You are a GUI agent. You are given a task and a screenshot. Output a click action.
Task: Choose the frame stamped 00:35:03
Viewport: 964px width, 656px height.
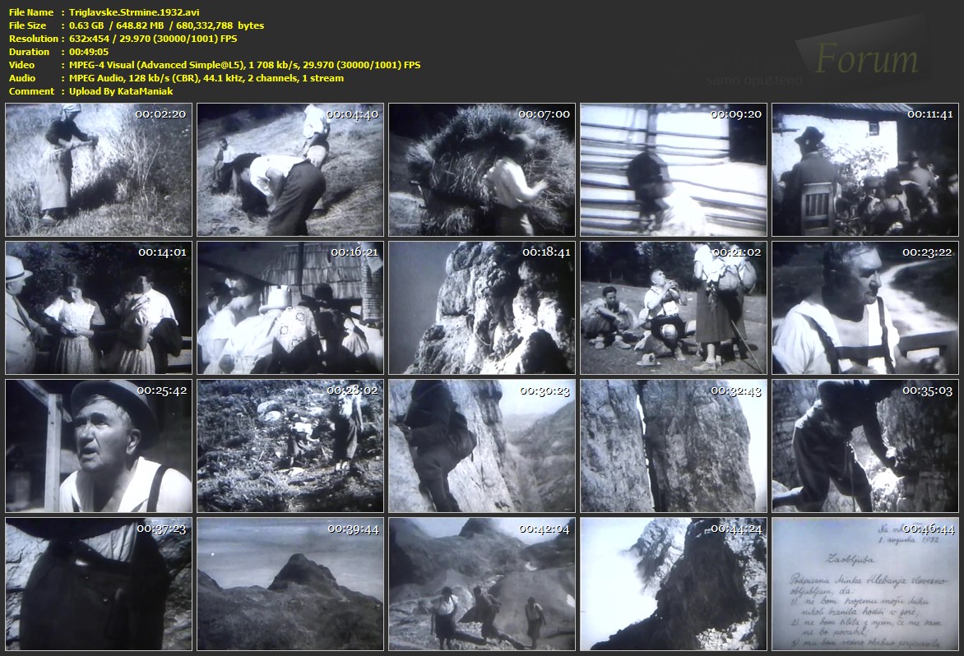pyautogui.click(x=865, y=446)
